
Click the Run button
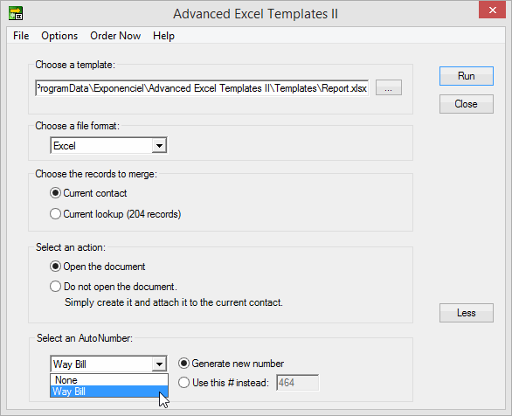[467, 76]
